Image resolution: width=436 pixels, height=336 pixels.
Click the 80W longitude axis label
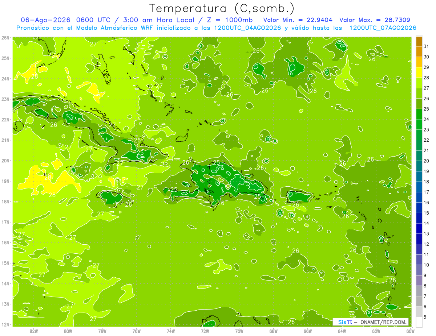[x=68, y=331]
